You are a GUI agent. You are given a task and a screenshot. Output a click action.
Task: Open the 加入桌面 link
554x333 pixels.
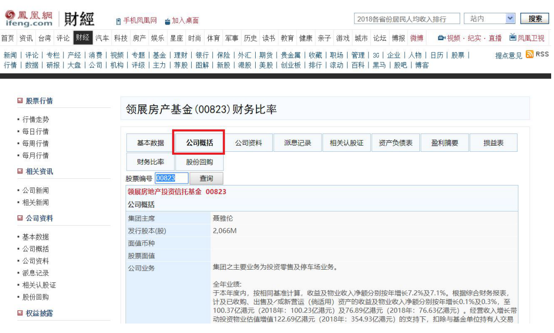click(x=185, y=20)
